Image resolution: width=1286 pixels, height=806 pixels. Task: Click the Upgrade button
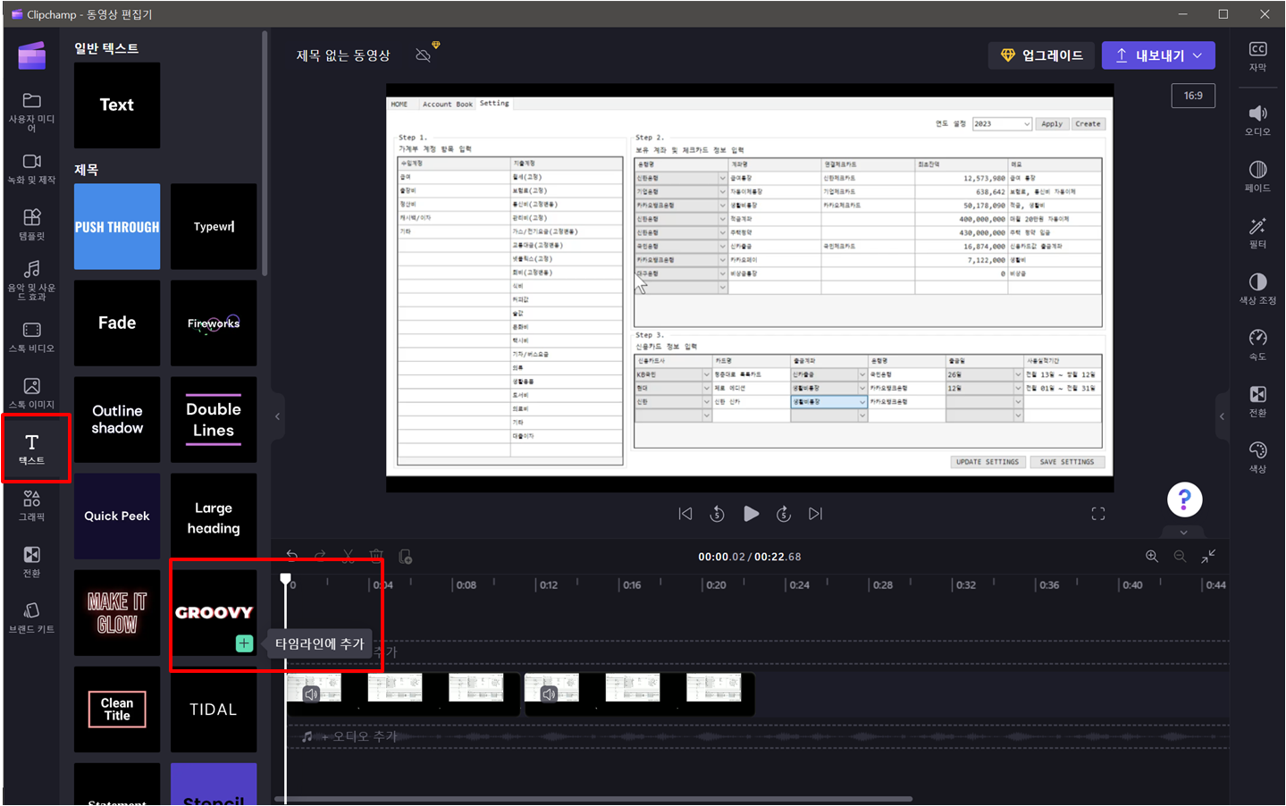[x=1042, y=55]
